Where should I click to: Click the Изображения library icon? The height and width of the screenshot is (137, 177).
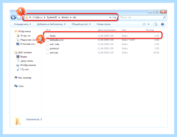[x=18, y=65]
